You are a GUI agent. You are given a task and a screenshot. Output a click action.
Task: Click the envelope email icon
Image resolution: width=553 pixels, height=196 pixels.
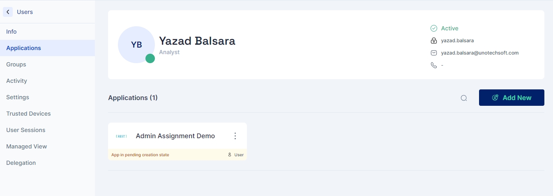[433, 53]
